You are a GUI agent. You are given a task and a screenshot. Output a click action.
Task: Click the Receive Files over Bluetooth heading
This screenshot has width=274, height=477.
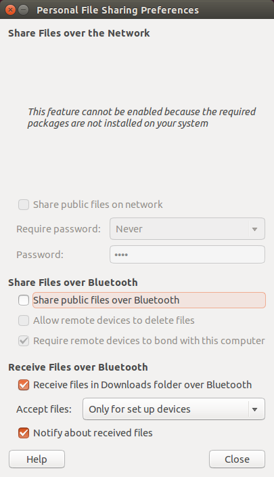pyautogui.click(x=78, y=367)
